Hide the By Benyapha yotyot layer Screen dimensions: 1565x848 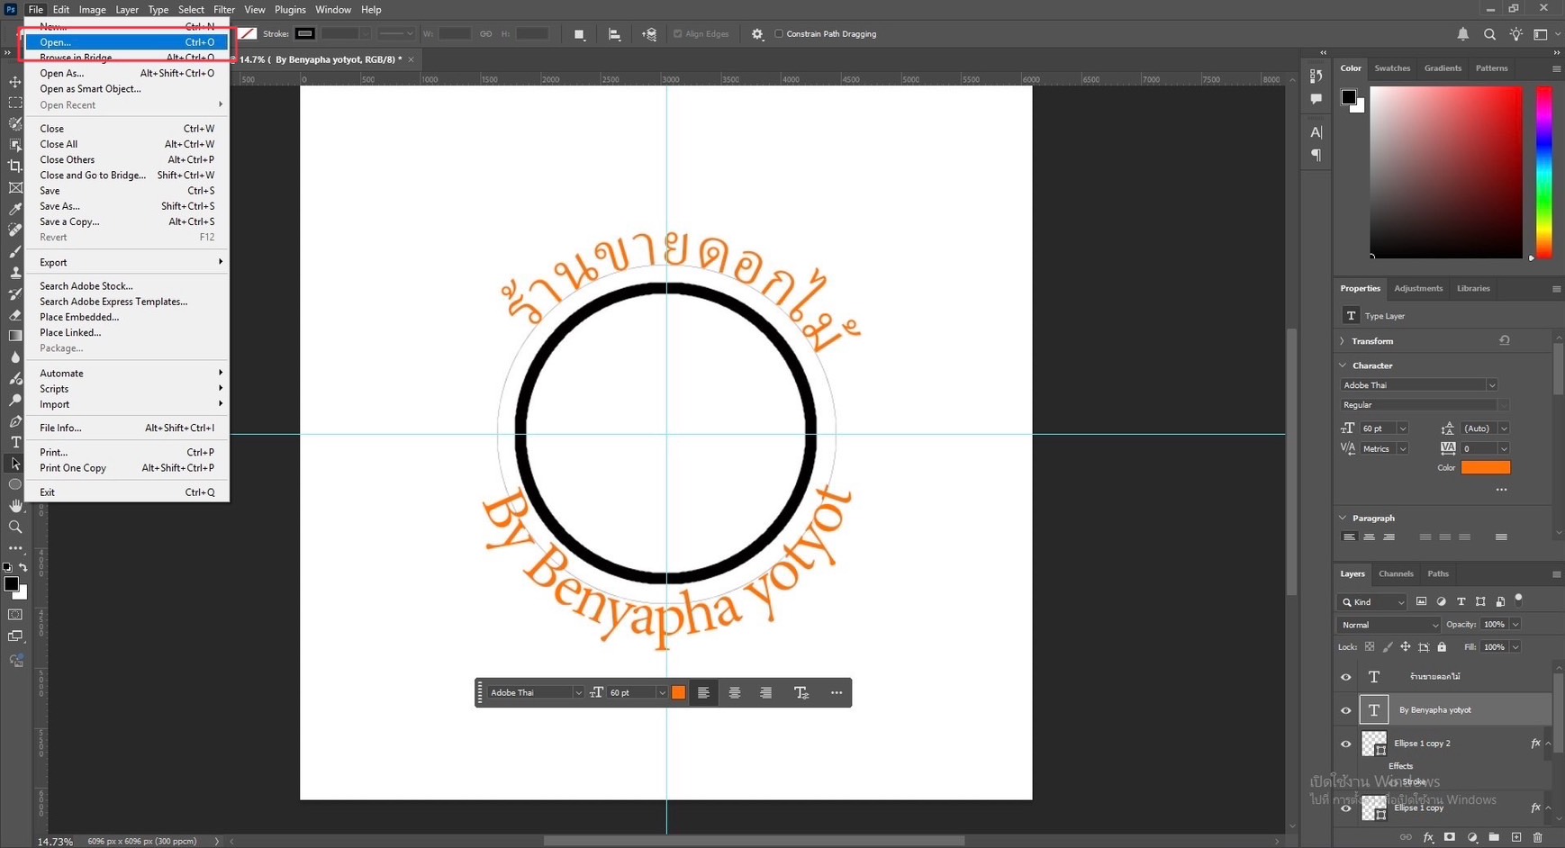coord(1346,710)
